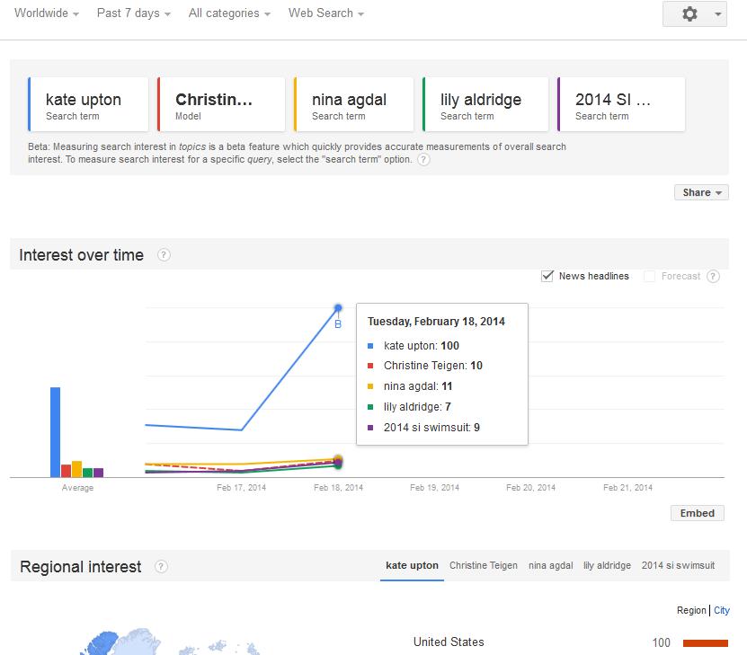Open the Past 7 days dropdown
Viewport: 747px width, 655px height.
[x=134, y=13]
